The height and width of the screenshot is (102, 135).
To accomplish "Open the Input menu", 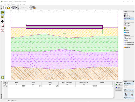I will [x=9, y=4].
